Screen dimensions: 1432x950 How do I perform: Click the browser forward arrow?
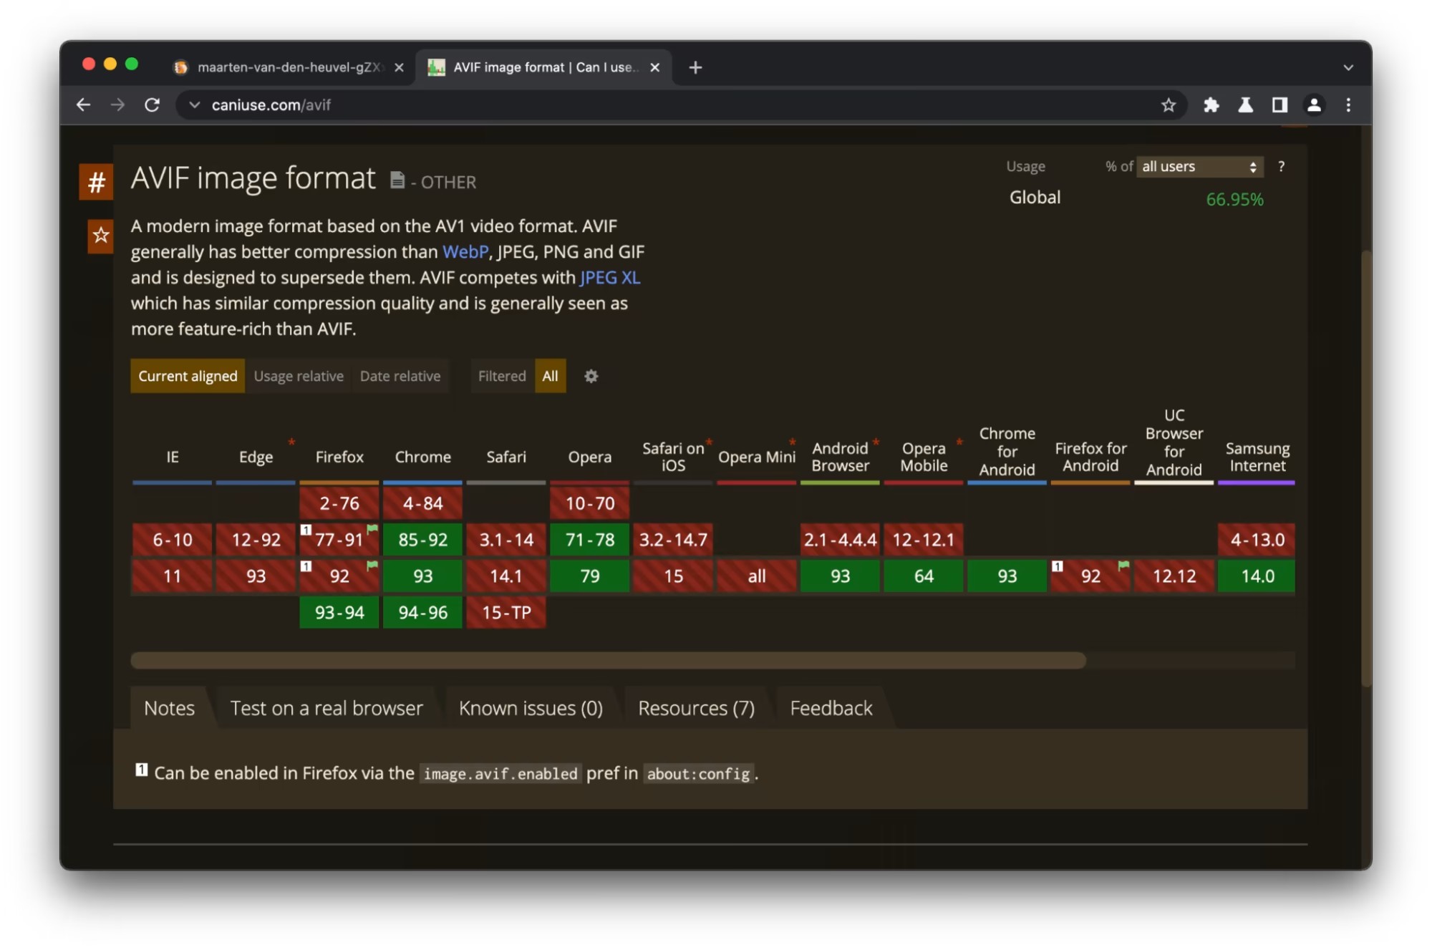pos(117,105)
